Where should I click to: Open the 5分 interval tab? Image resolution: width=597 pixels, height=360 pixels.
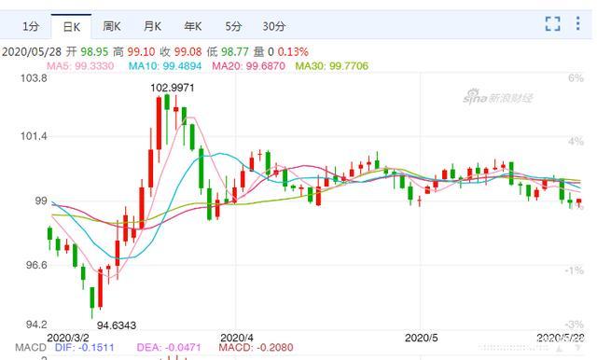tap(233, 27)
